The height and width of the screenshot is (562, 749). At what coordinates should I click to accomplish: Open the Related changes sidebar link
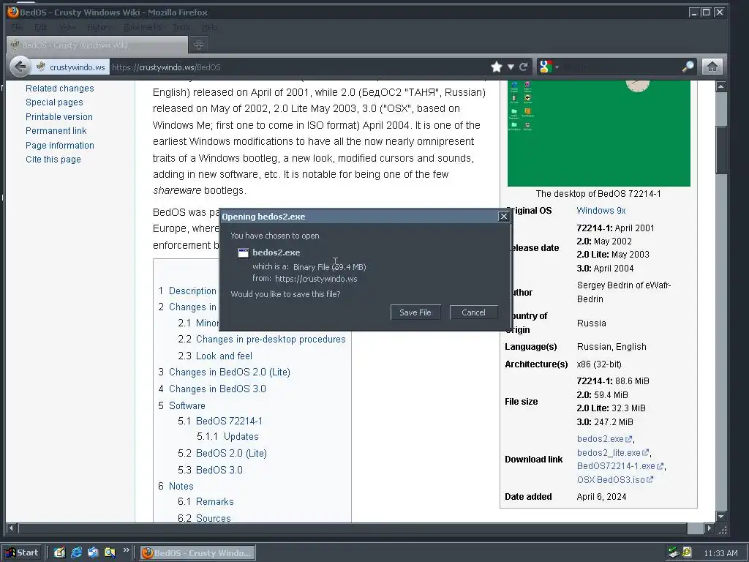point(60,89)
